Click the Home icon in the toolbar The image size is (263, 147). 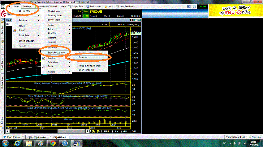pyautogui.click(x=3, y=6)
